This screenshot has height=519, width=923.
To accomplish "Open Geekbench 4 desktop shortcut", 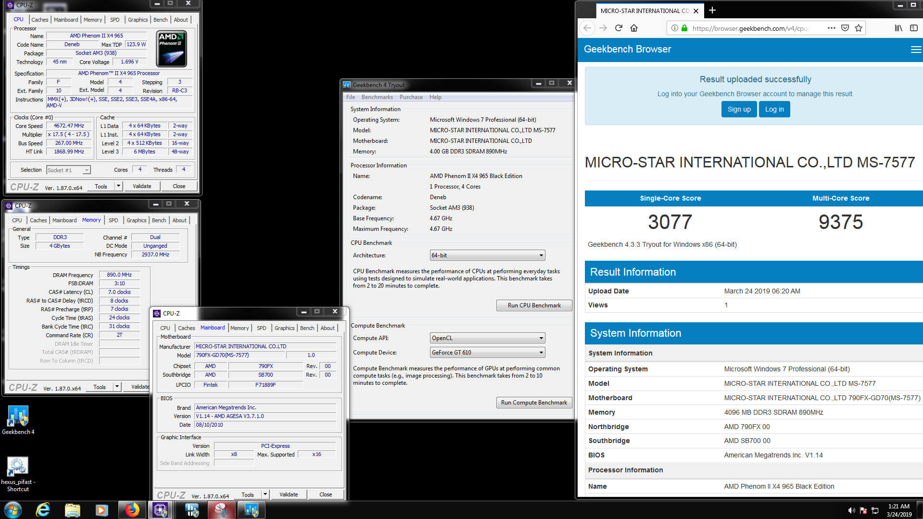I will (18, 420).
